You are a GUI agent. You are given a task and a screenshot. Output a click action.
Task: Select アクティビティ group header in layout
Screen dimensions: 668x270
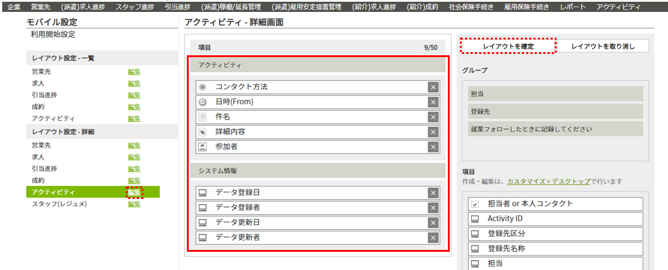point(318,65)
